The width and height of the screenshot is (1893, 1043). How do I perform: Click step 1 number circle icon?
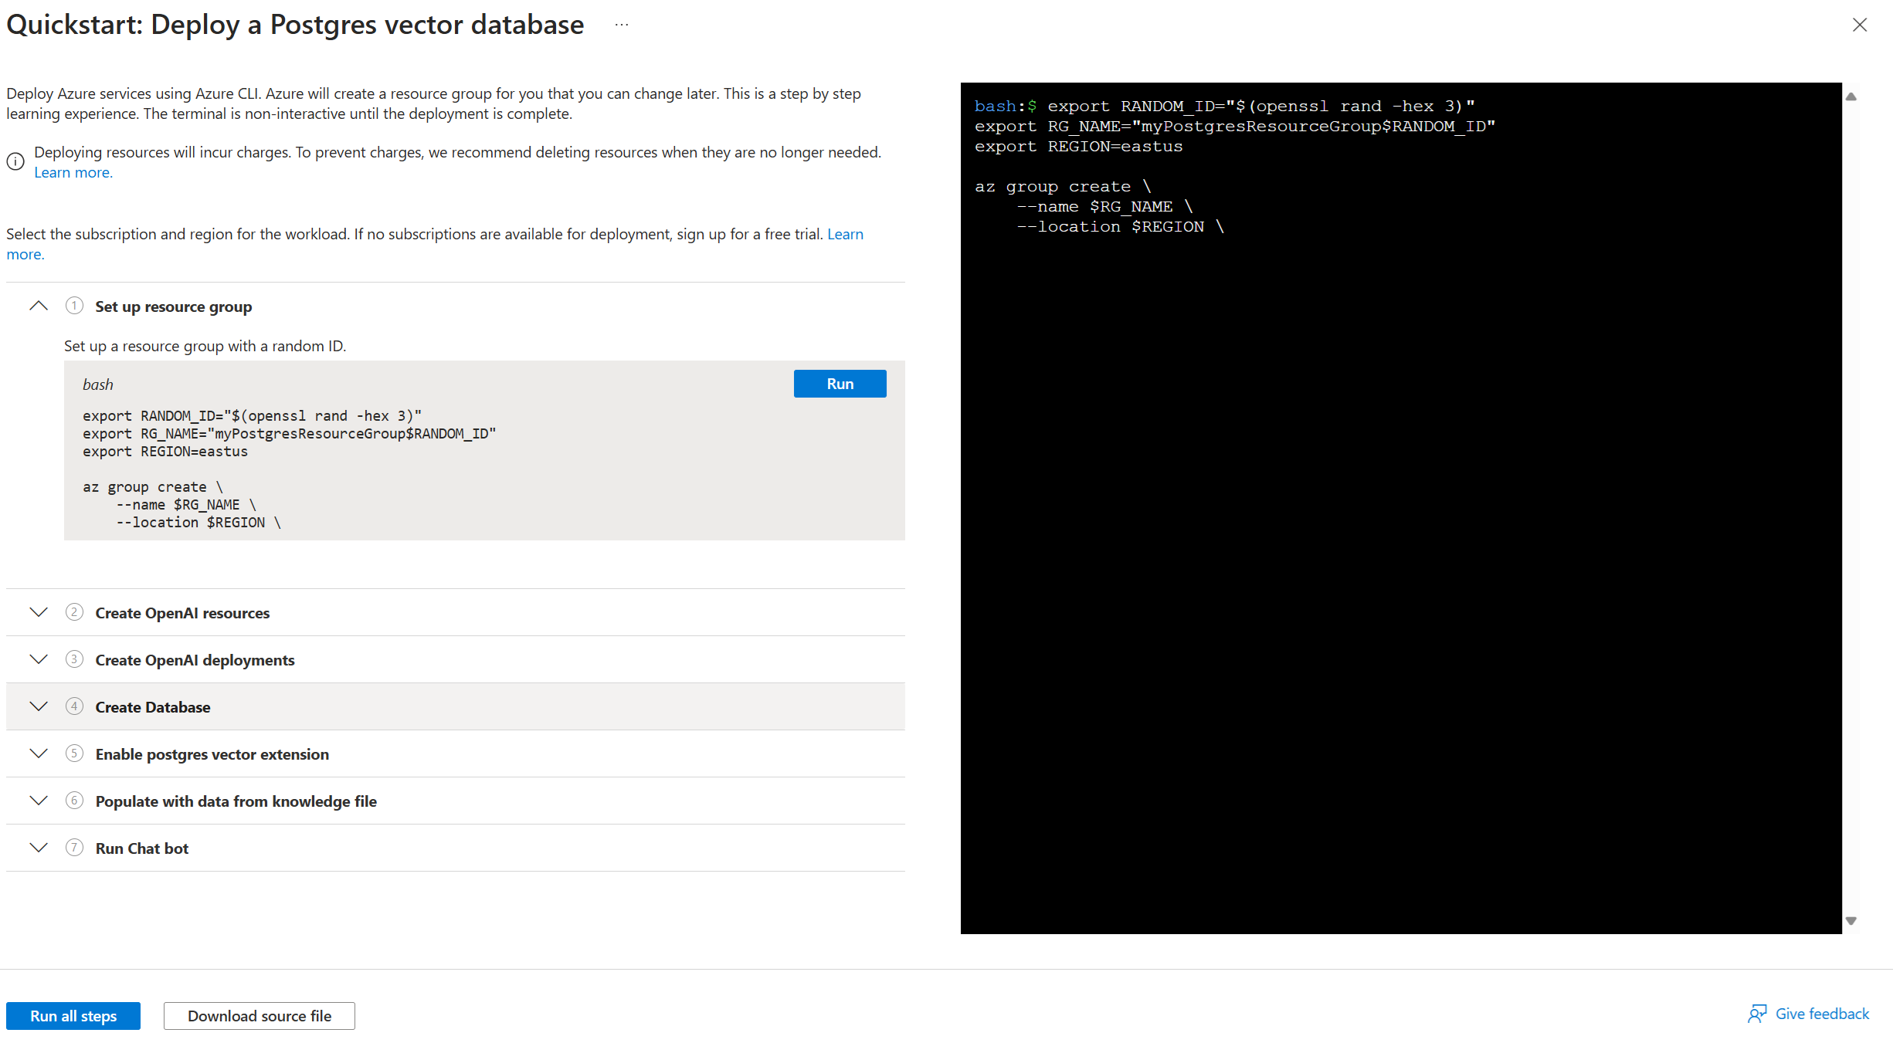click(74, 306)
